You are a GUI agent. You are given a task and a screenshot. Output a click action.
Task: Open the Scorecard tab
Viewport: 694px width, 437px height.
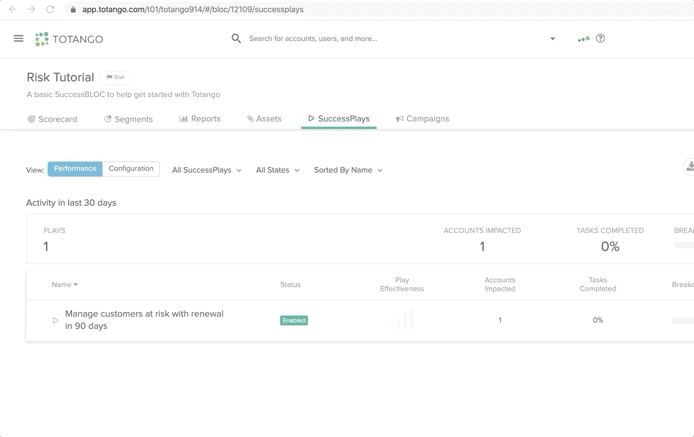(x=52, y=119)
